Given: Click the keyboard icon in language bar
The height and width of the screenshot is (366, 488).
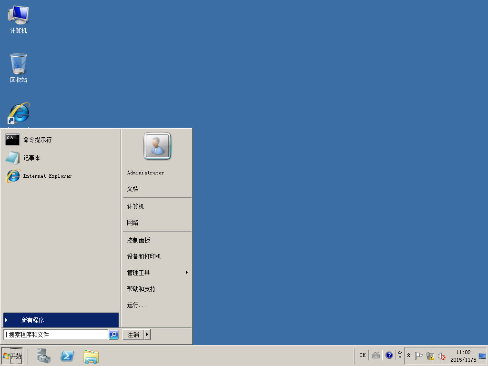Looking at the screenshot, I should [376, 355].
